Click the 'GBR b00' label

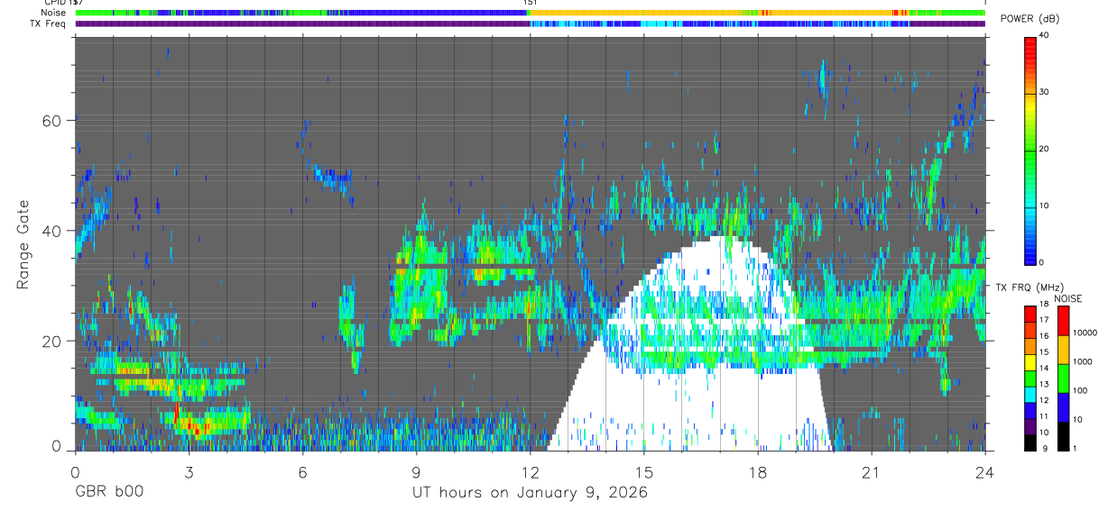tap(108, 493)
